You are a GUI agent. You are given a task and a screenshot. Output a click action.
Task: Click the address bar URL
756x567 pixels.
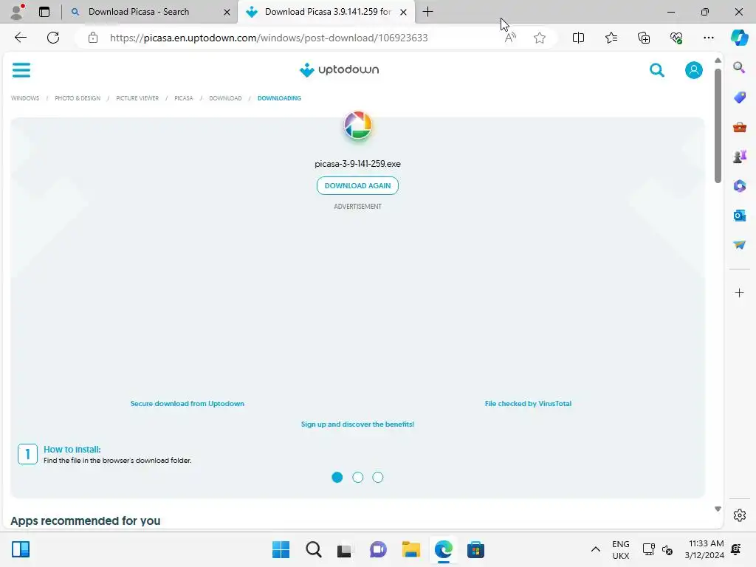269,38
